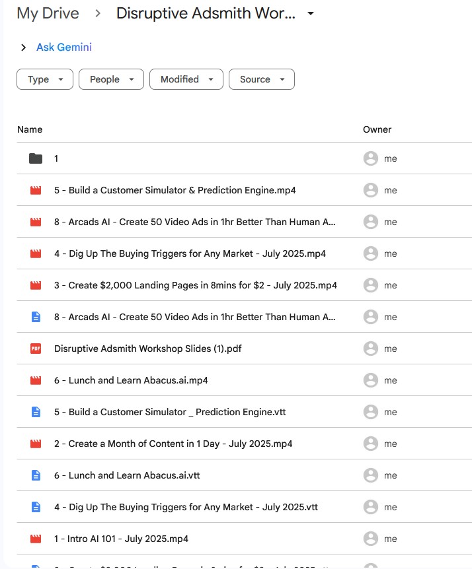This screenshot has height=569, width=472.
Task: Open the folder icon named 1
Action: (x=36, y=158)
